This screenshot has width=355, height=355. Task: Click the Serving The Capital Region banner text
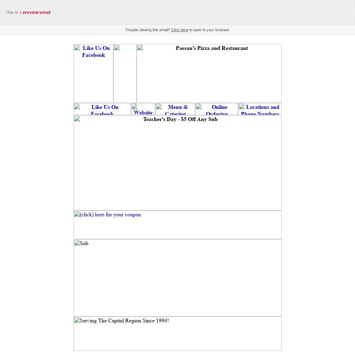point(124,321)
